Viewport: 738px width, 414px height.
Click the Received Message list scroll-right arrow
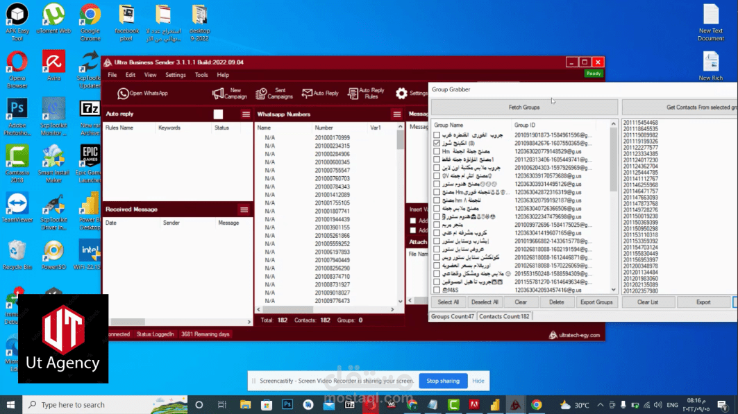(249, 322)
